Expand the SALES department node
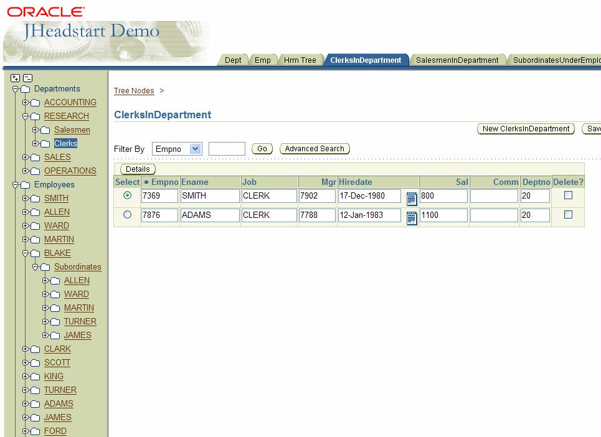Screen dimensions: 601x437 click(x=26, y=157)
